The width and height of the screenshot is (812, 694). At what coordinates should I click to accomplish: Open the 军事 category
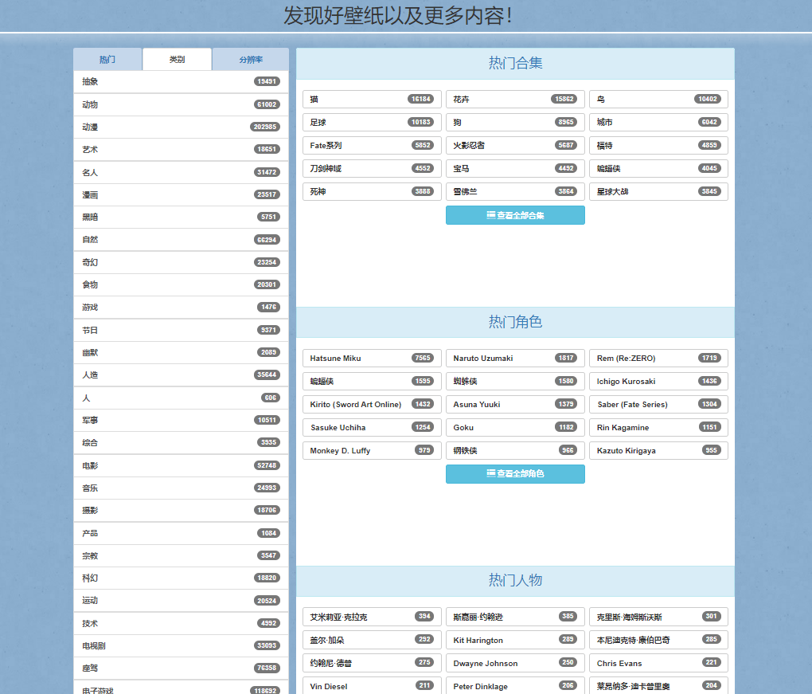click(x=181, y=421)
